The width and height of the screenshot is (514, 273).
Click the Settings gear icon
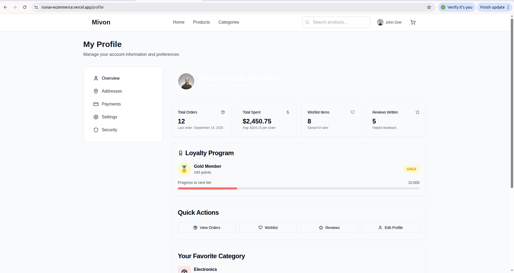(96, 117)
